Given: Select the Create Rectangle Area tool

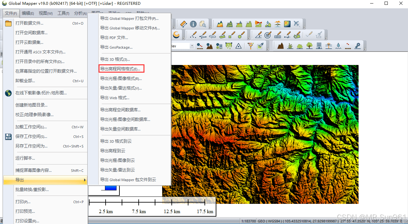Looking at the screenshot, I should pyautogui.click(x=231, y=35).
